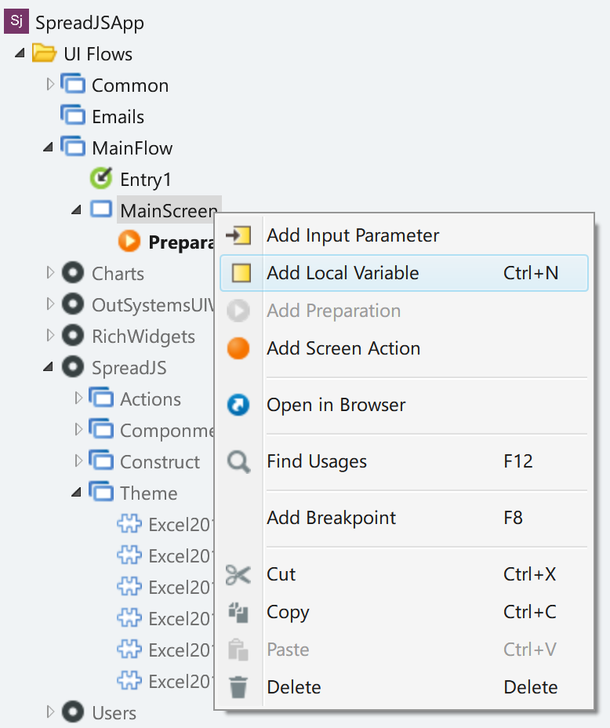Click the Open in Browser icon
The height and width of the screenshot is (728, 610).
[x=238, y=404]
